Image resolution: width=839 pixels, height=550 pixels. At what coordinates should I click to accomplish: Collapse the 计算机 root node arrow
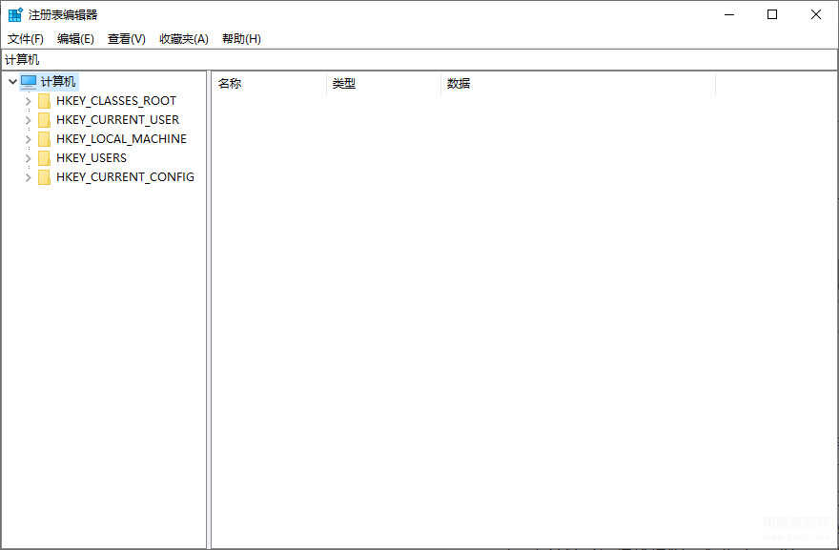click(12, 82)
